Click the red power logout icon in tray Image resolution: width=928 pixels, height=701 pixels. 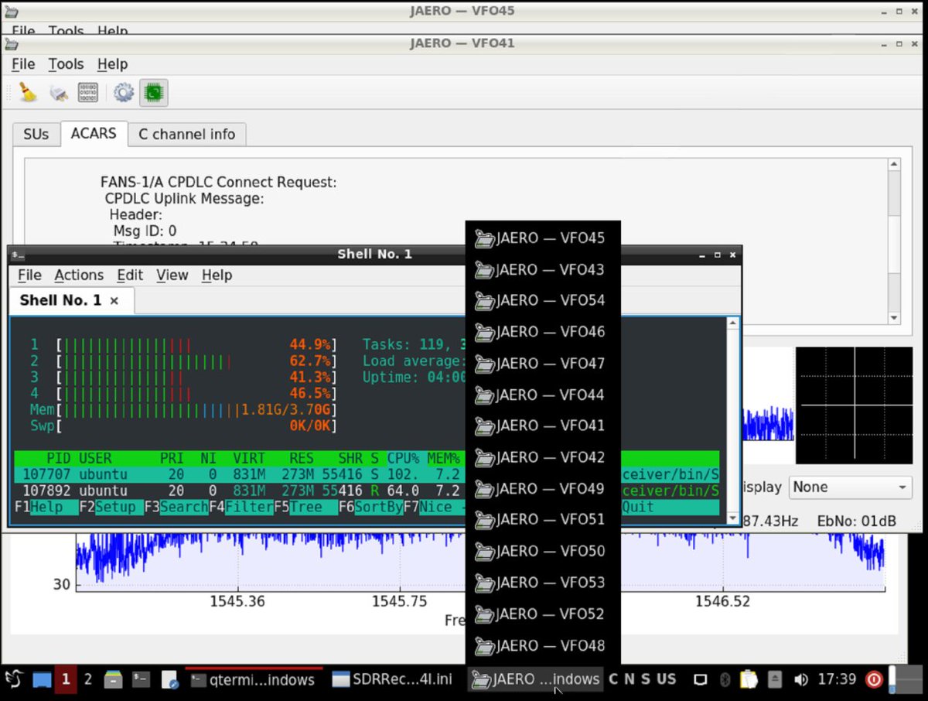click(874, 679)
